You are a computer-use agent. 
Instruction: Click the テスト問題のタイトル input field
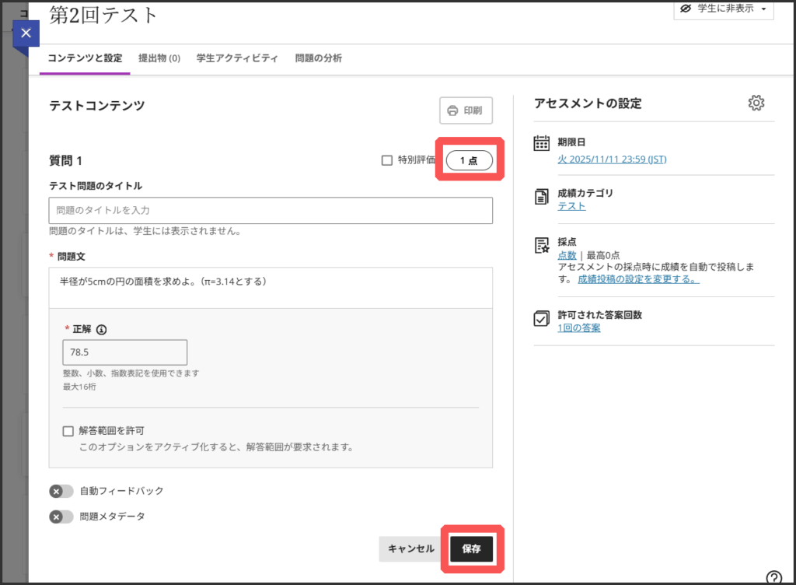coord(271,210)
